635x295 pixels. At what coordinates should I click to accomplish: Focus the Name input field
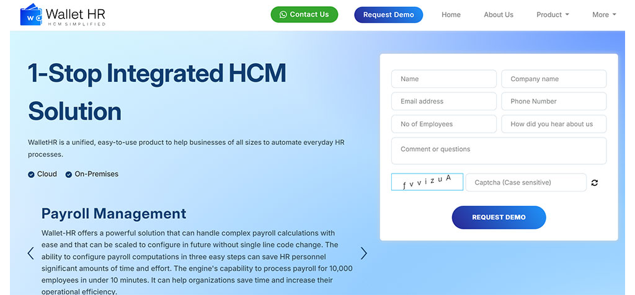click(x=444, y=79)
